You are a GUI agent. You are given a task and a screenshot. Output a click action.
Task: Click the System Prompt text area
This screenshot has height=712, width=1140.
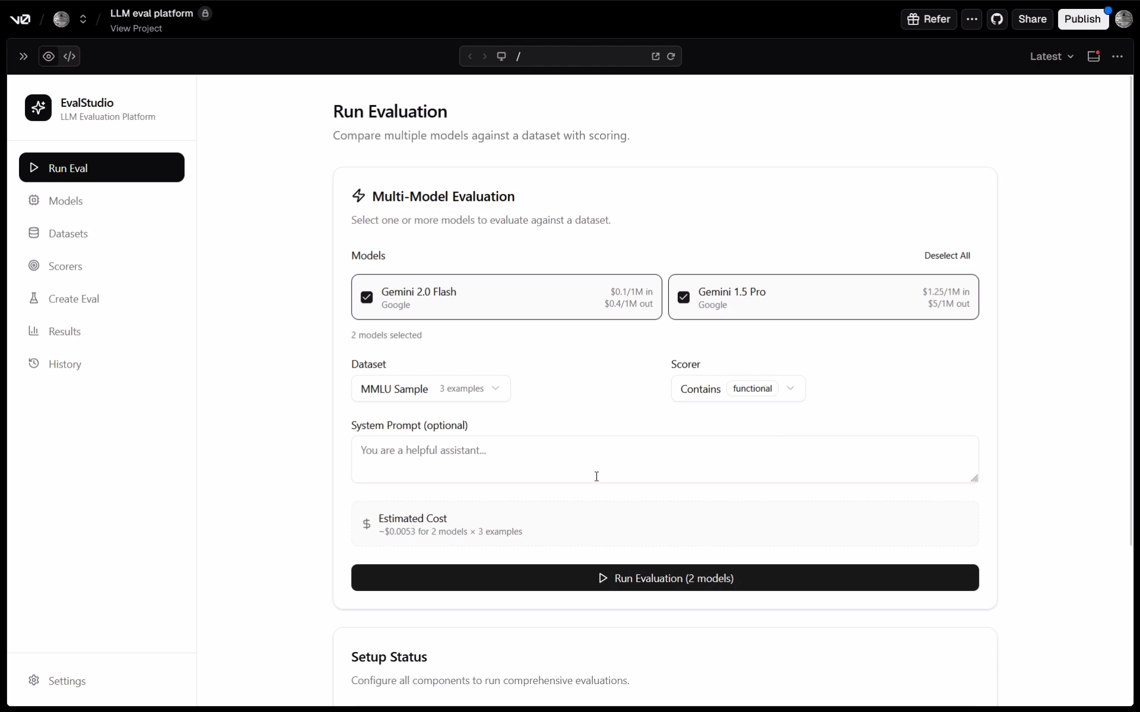pos(664,459)
